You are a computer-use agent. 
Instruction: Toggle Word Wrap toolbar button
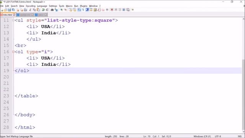[x=79, y=10]
